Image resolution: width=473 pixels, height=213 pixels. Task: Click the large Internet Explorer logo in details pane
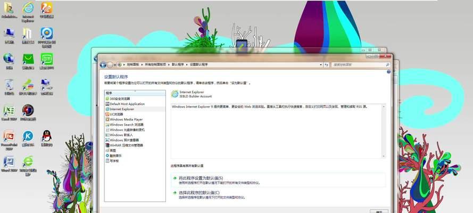pos(175,94)
